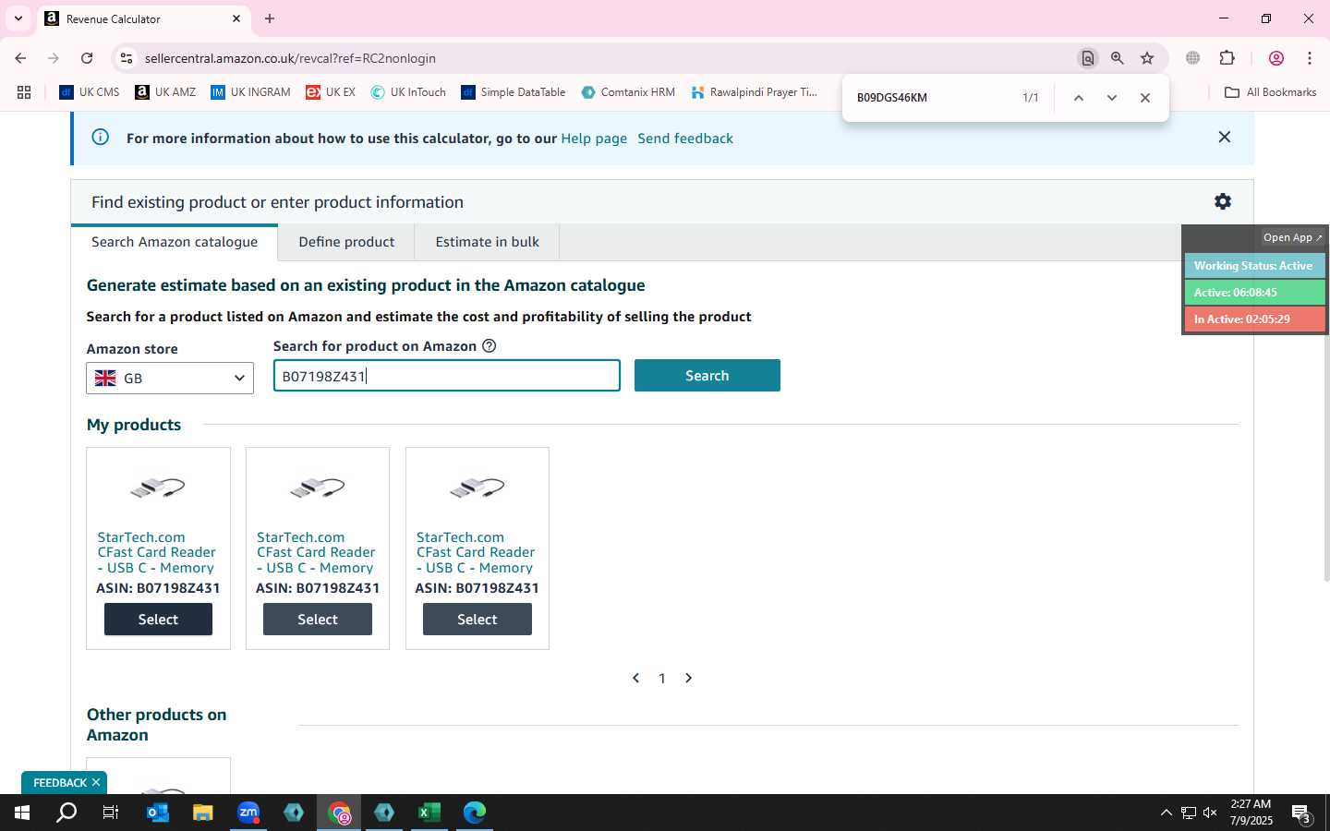Click Send feedback link
Viewport: 1330px width, 831px height.
tap(685, 138)
